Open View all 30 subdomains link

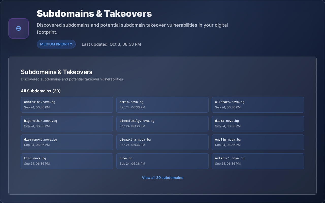pos(162,178)
